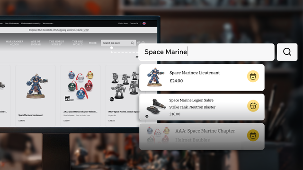Image resolution: width=303 pixels, height=170 pixels.
Task: Open the Warhammer 40,000 menu
Action: tap(15, 43)
